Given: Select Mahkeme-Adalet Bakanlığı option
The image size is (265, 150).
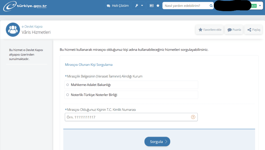Looking at the screenshot, I should point(67,85).
